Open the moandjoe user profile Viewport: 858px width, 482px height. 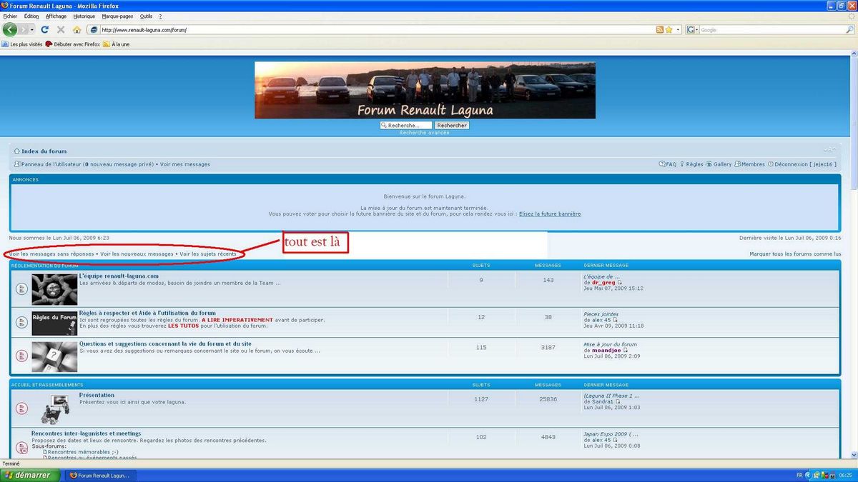tap(606, 350)
